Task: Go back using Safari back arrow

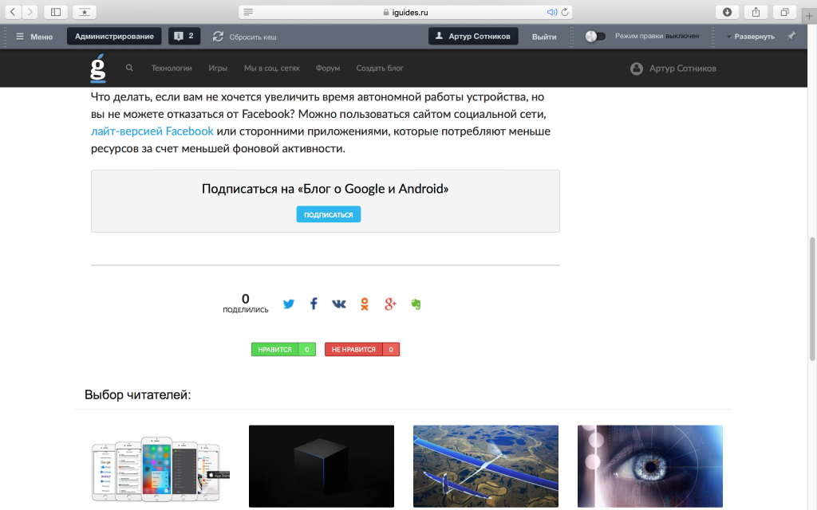Action: click(13, 11)
